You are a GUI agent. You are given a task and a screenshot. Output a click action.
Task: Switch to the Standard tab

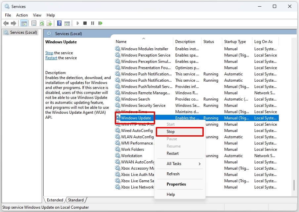[76, 200]
